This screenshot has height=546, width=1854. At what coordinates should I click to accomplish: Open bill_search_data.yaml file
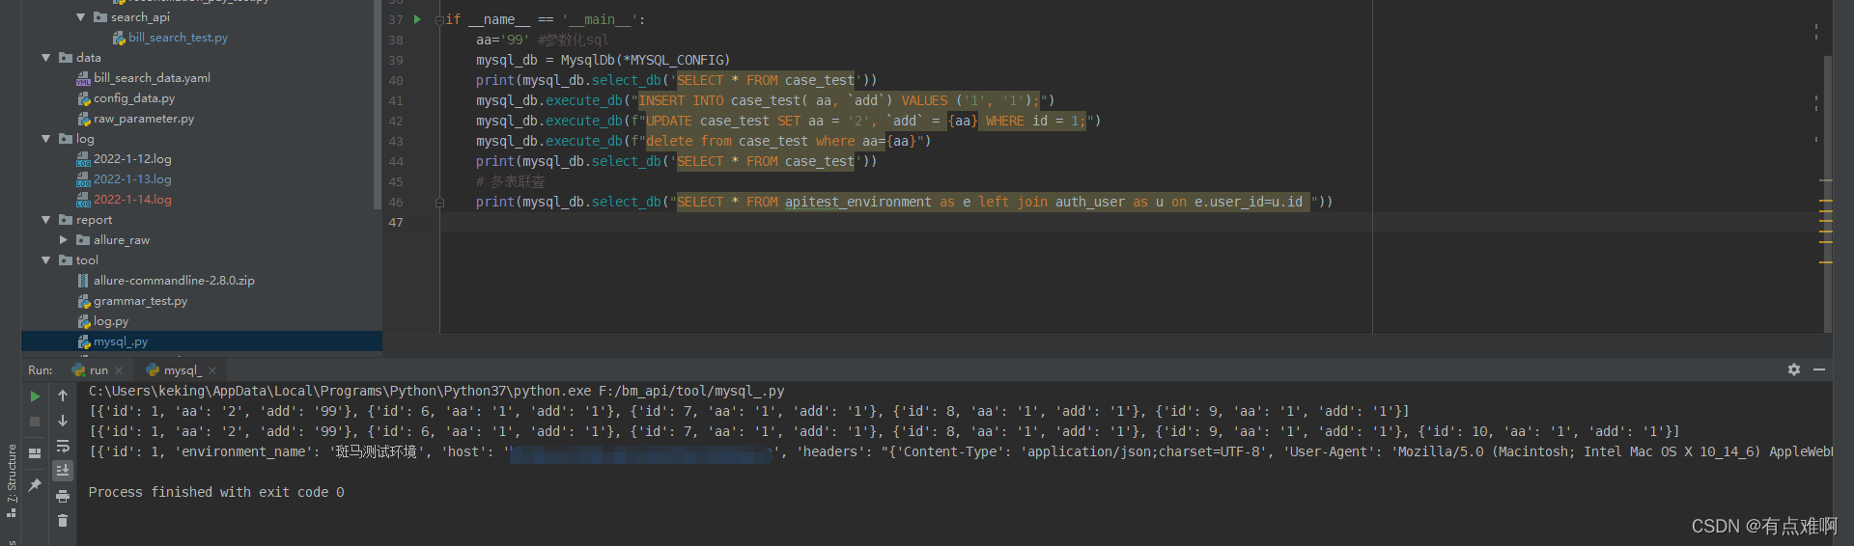[x=144, y=78]
